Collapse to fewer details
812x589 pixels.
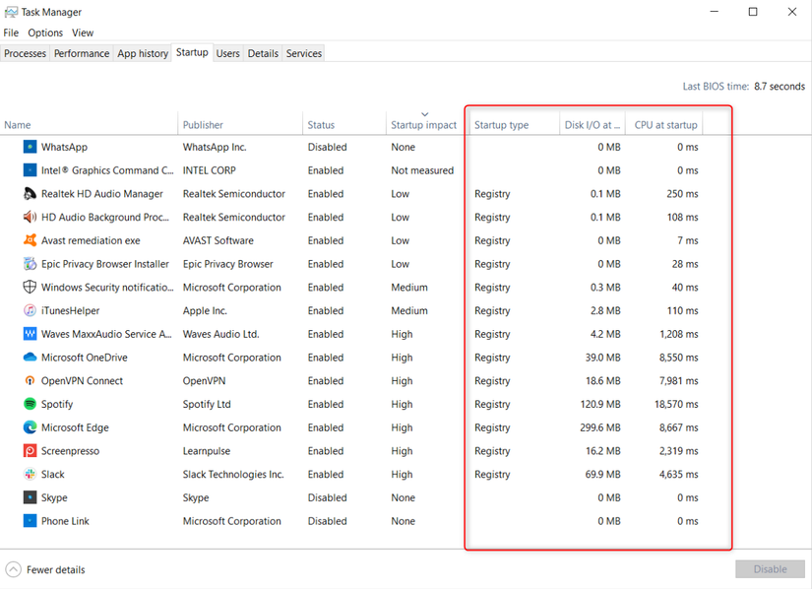click(x=44, y=569)
